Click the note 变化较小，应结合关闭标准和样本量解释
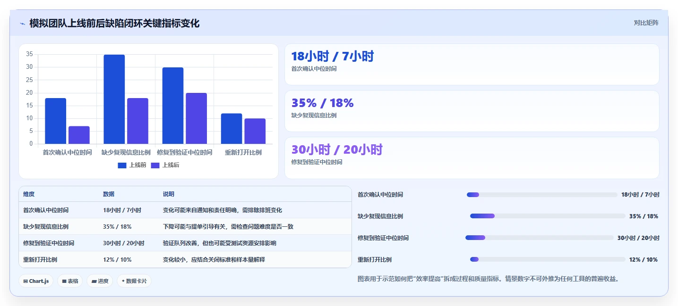This screenshot has width=678, height=306. 214,260
